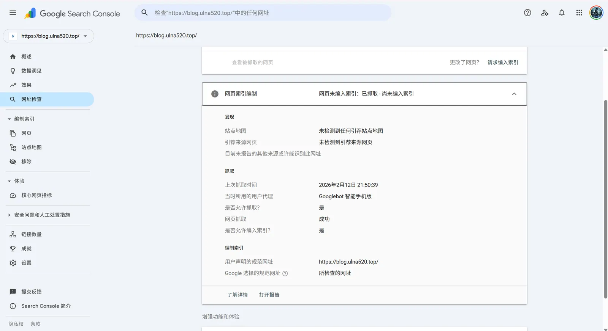The width and height of the screenshot is (608, 331).
Task: Click 请求编入索引 button
Action: point(503,63)
